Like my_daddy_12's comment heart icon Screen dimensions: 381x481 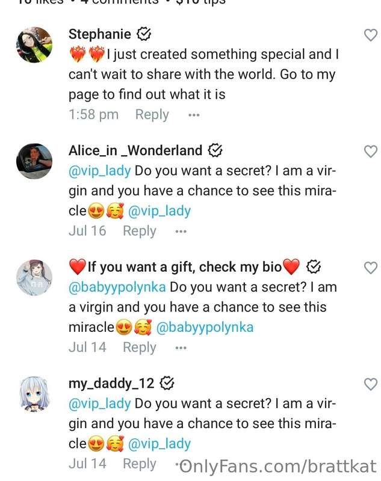[x=371, y=384]
